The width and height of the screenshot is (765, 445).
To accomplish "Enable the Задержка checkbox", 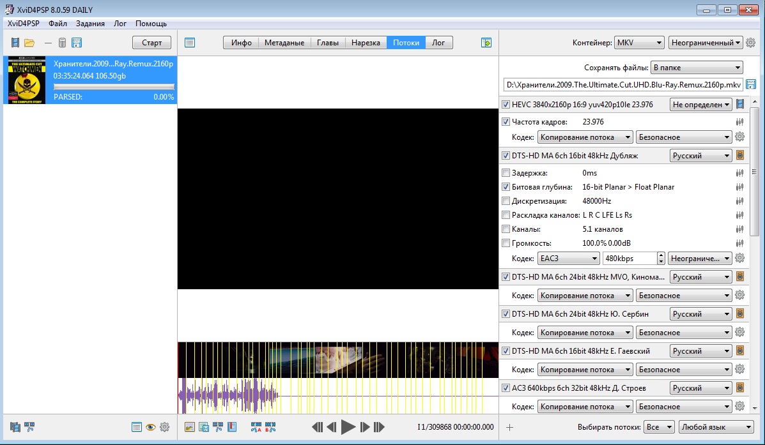I will pyautogui.click(x=506, y=173).
